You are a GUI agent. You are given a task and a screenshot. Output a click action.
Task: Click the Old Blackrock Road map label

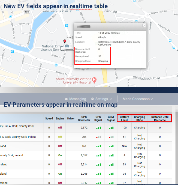[x=146, y=78]
